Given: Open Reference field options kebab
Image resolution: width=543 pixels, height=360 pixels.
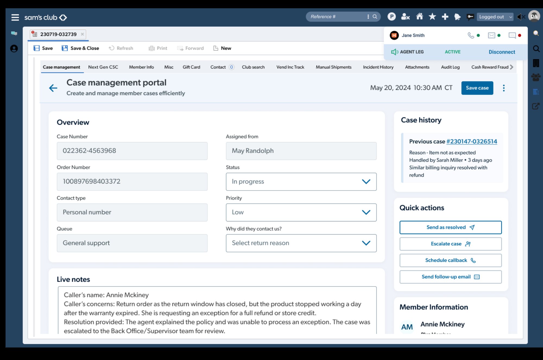Looking at the screenshot, I should [x=368, y=17].
